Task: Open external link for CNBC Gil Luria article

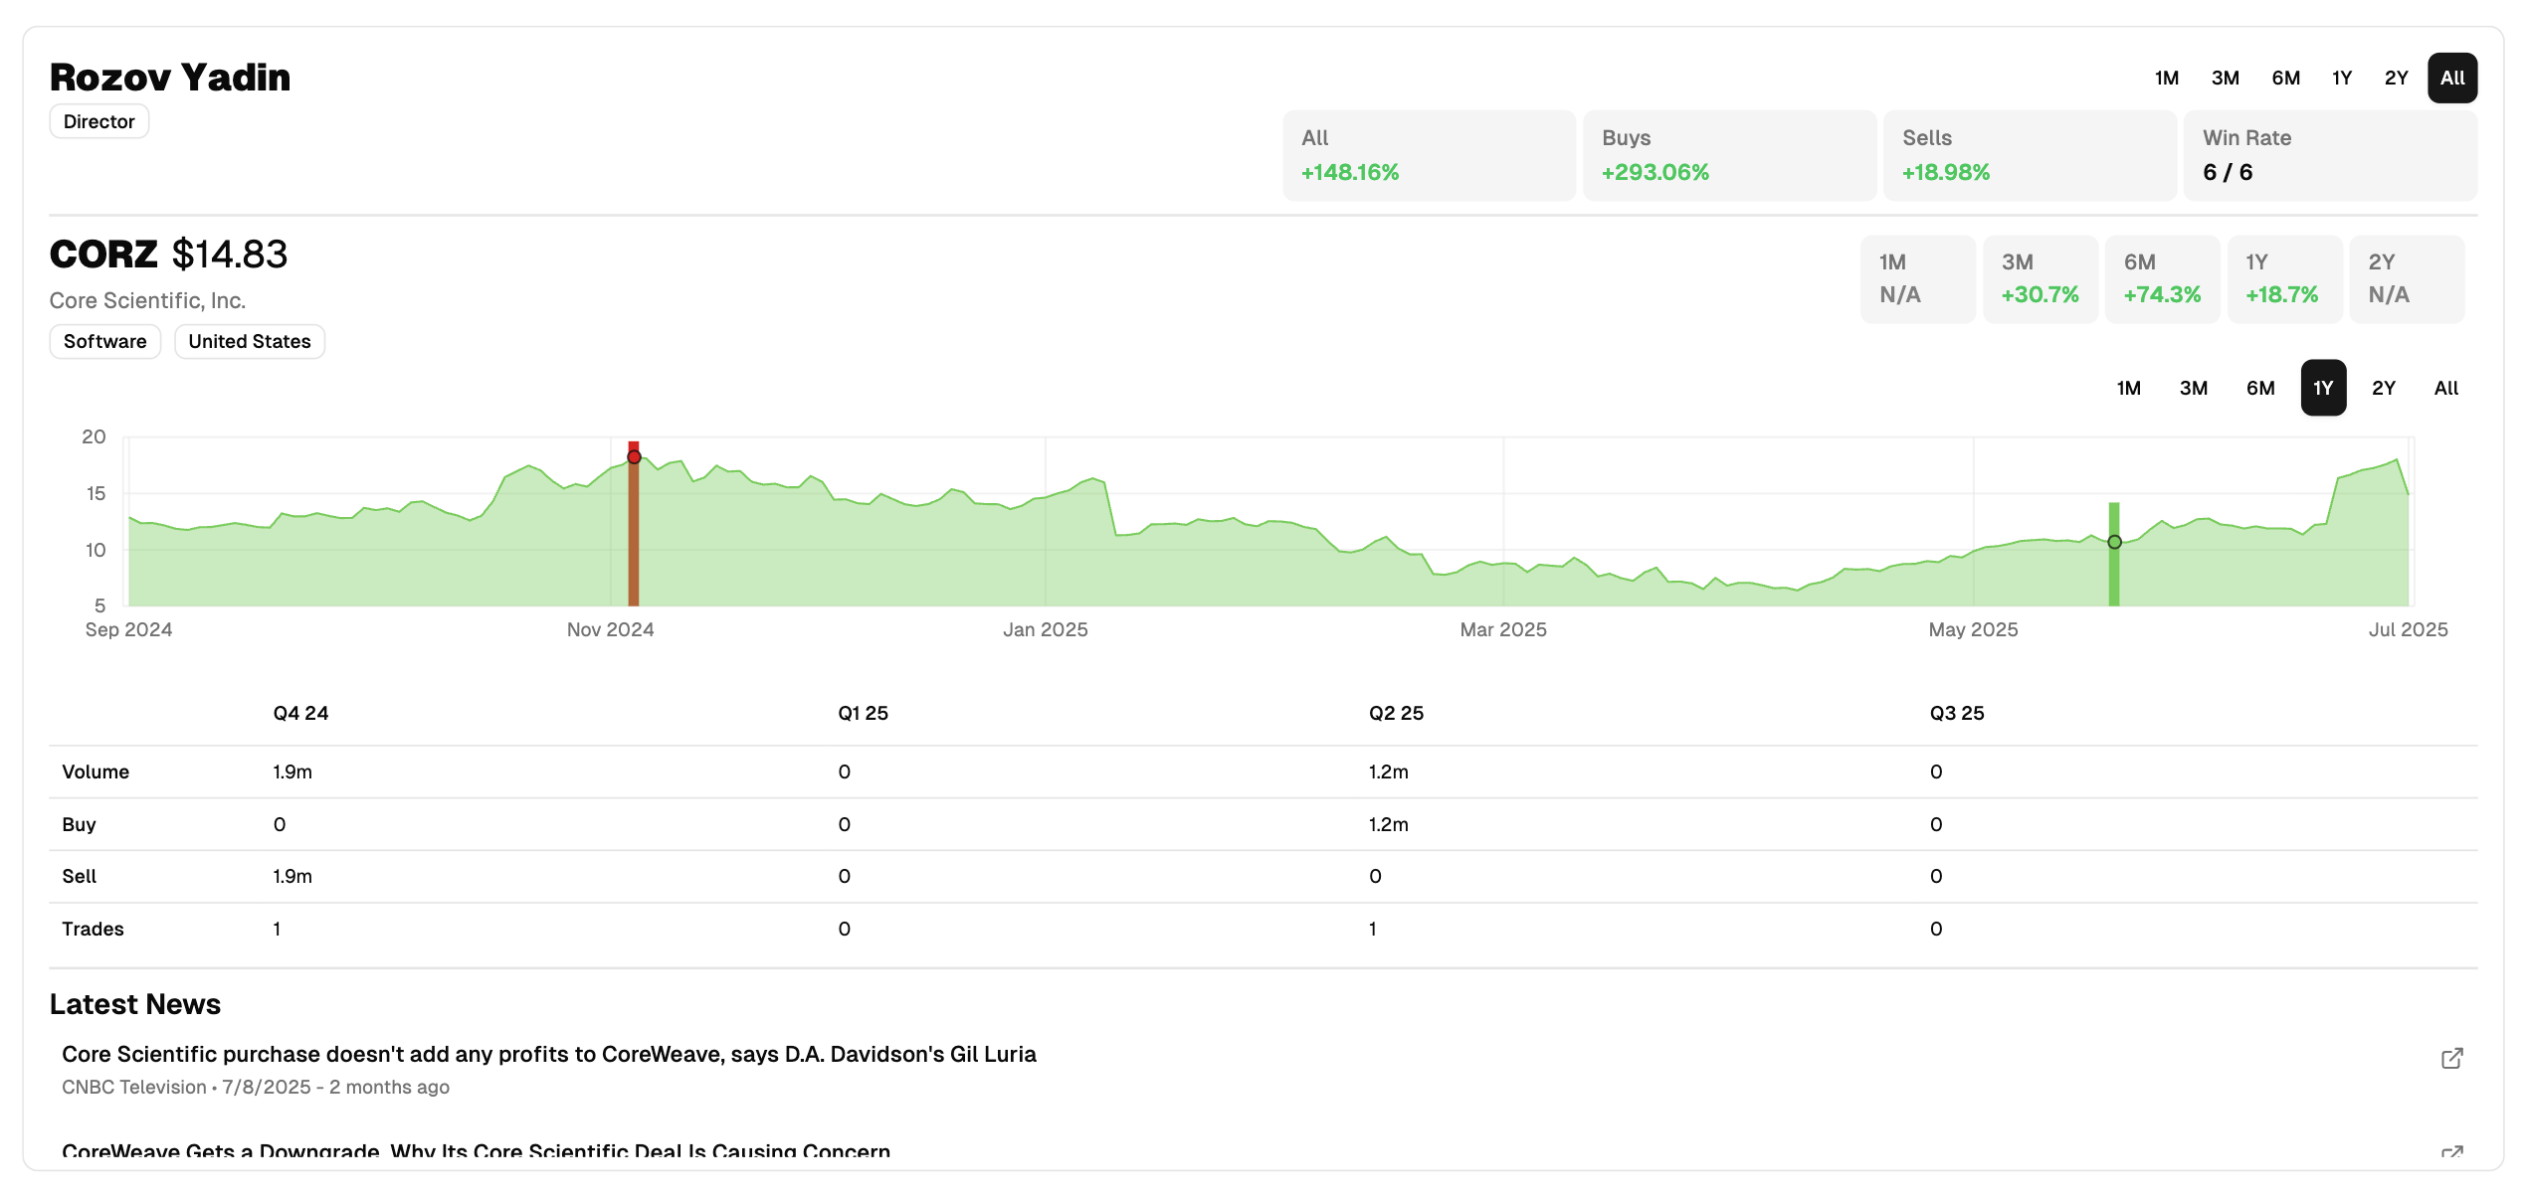Action: point(2451,1058)
